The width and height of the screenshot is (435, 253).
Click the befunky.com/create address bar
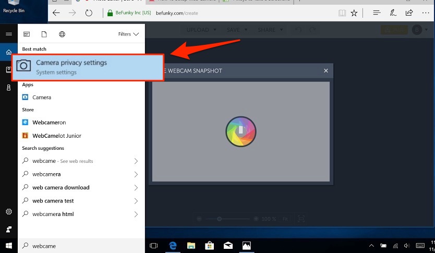tap(177, 13)
